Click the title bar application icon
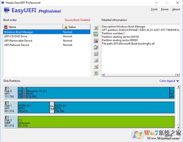This screenshot has width=183, height=142. click(3, 3)
